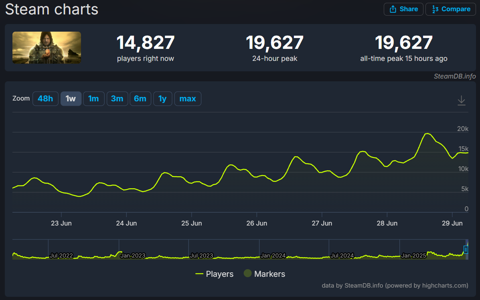Click the 23 Jun axis label
Viewport: 480px width, 300px height.
pyautogui.click(x=61, y=223)
